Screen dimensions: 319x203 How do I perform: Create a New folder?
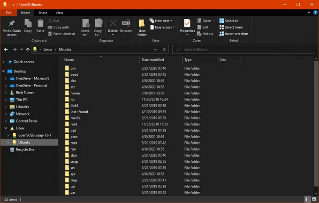[x=142, y=28]
